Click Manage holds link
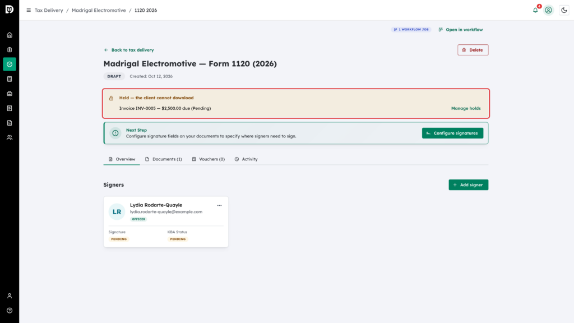 click(466, 108)
